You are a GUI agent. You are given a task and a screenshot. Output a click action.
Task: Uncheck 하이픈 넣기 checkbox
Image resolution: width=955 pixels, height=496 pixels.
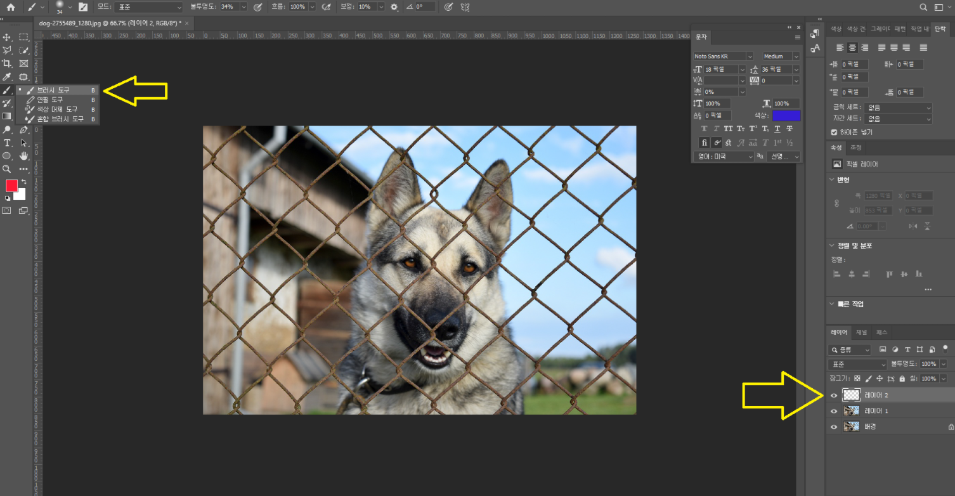[834, 132]
